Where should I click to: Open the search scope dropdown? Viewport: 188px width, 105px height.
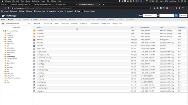[150, 15]
